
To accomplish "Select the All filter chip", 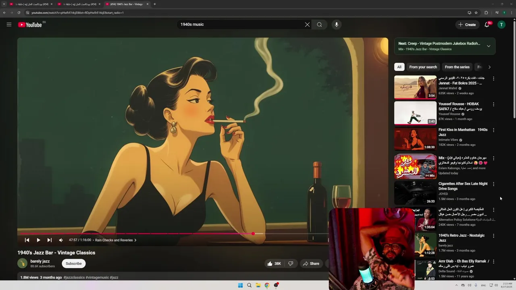I will (399, 67).
